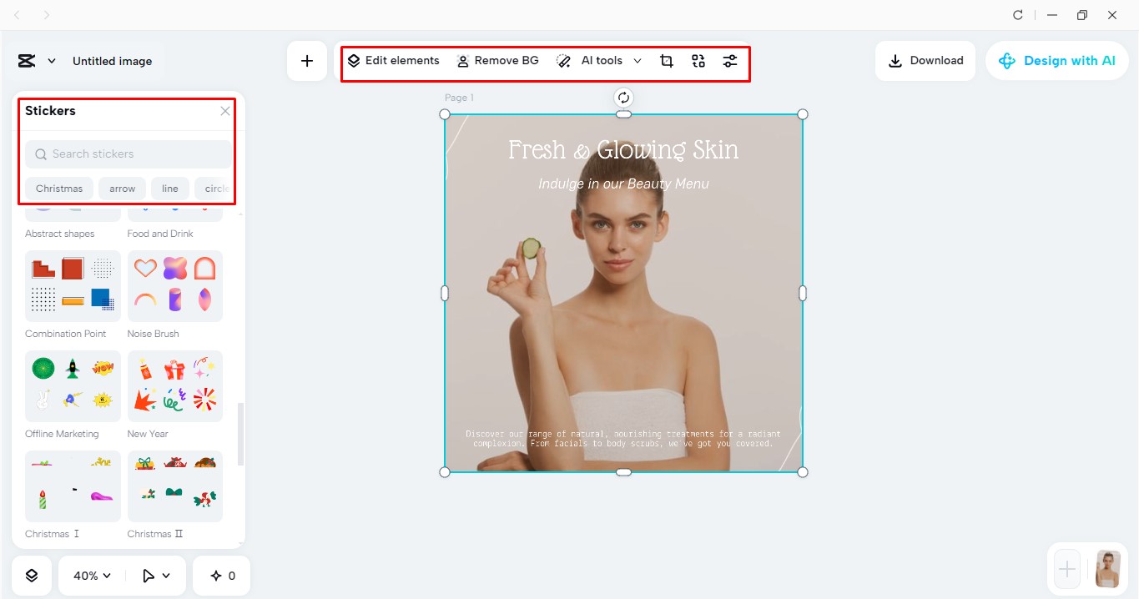Screen dimensions: 1139x599
Task: Select the Crop tool in the toolbar
Action: click(x=666, y=60)
